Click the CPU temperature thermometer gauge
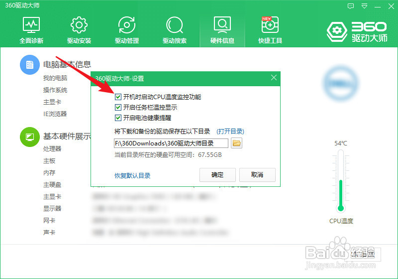398x279 pixels. [x=341, y=181]
